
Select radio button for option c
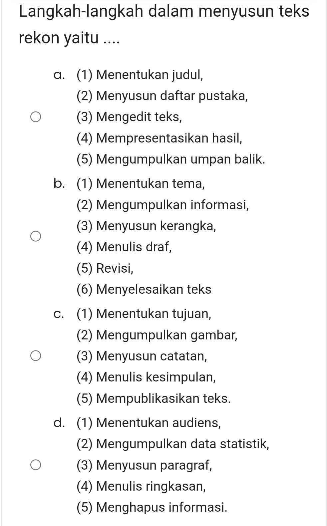(36, 356)
